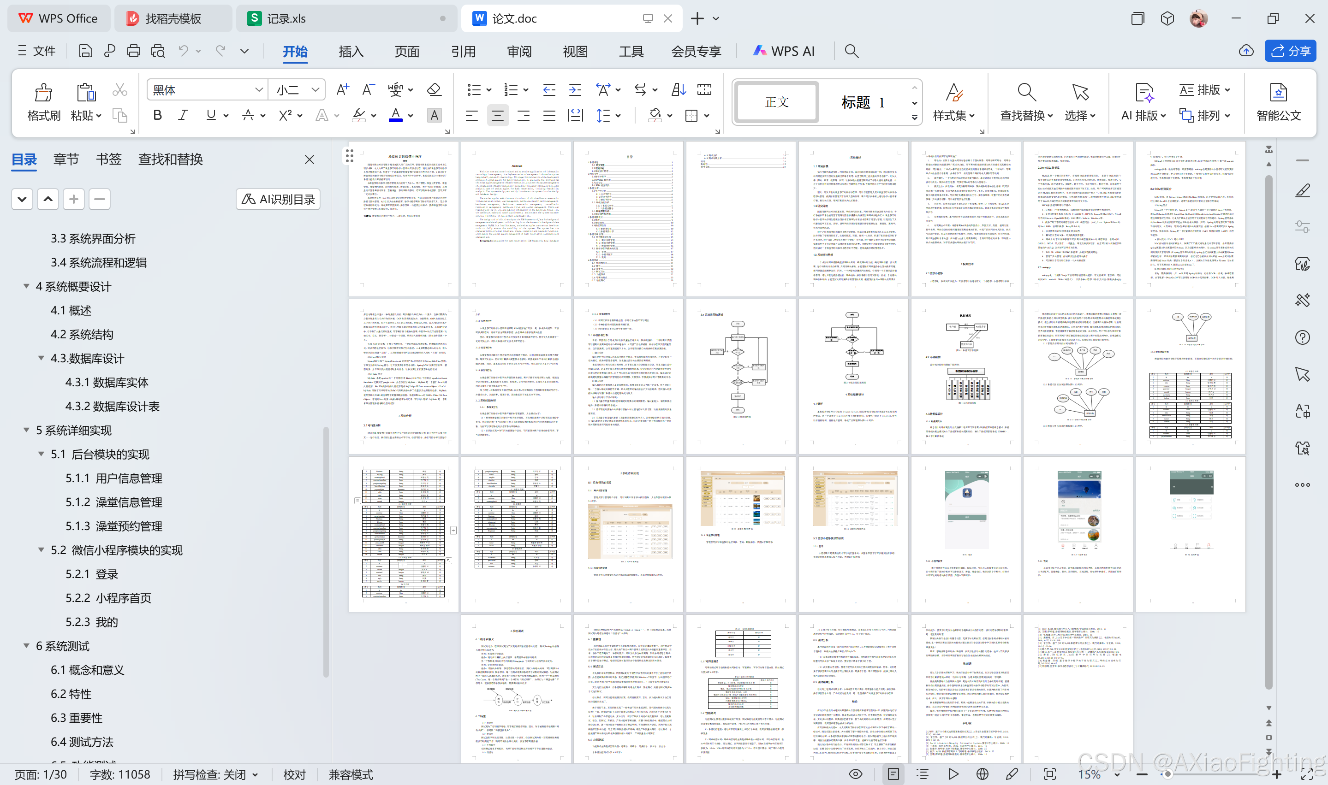Click the clear formatting eraser icon
The height and width of the screenshot is (785, 1328).
(x=434, y=89)
